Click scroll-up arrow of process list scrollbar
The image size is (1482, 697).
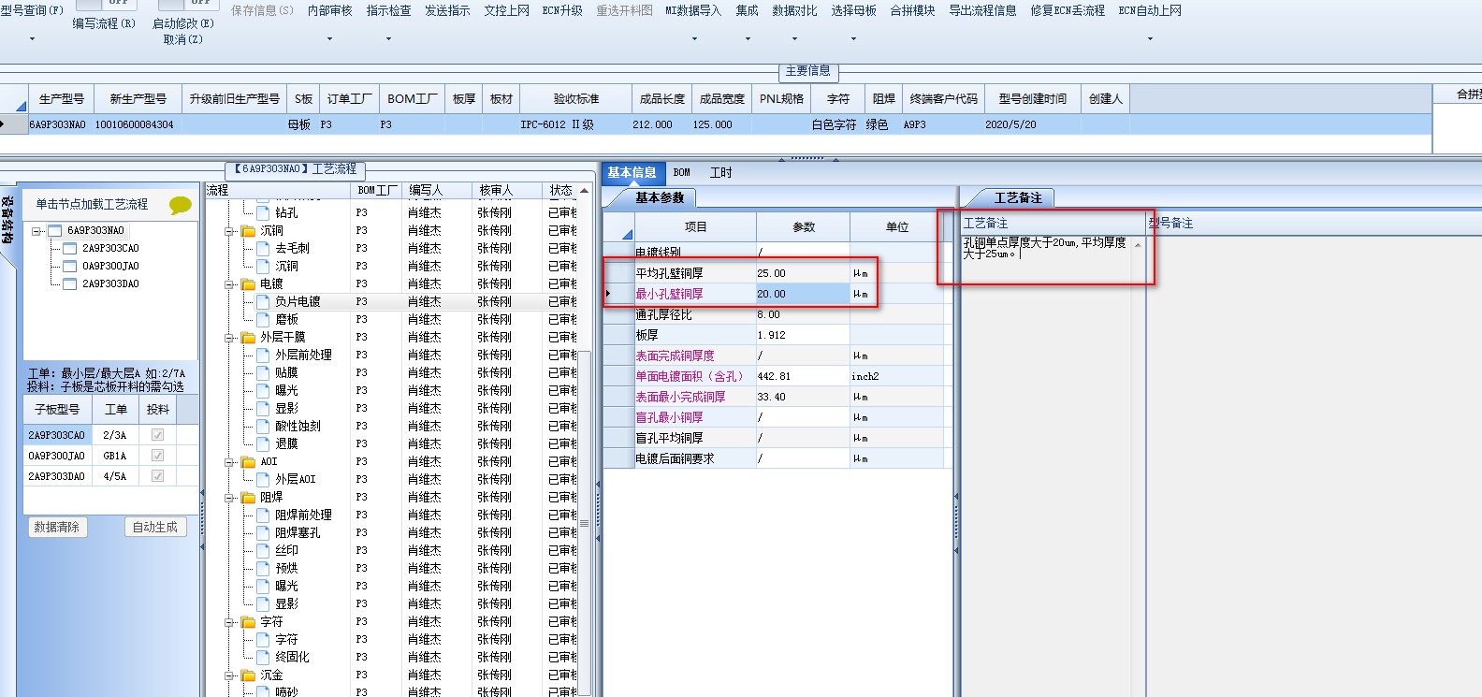[584, 191]
